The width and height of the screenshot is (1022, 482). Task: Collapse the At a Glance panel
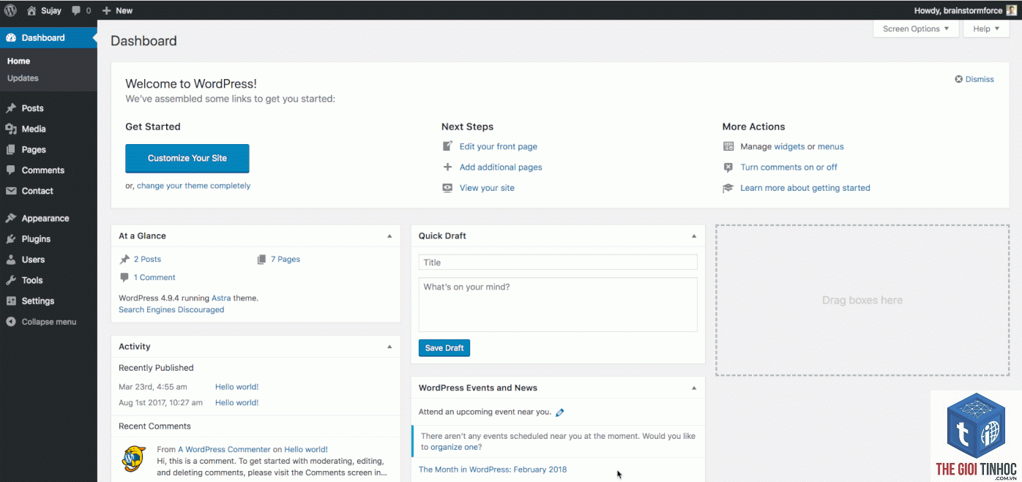click(389, 236)
